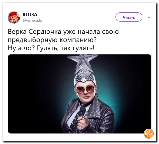
Task: Click the orange Nyka logo watermark
Action: [x=149, y=134]
